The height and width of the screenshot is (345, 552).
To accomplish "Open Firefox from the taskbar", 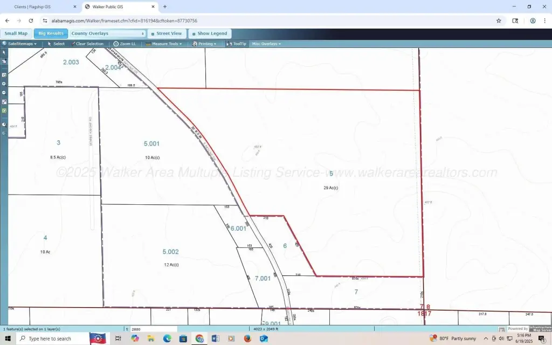I will pyautogui.click(x=247, y=339).
